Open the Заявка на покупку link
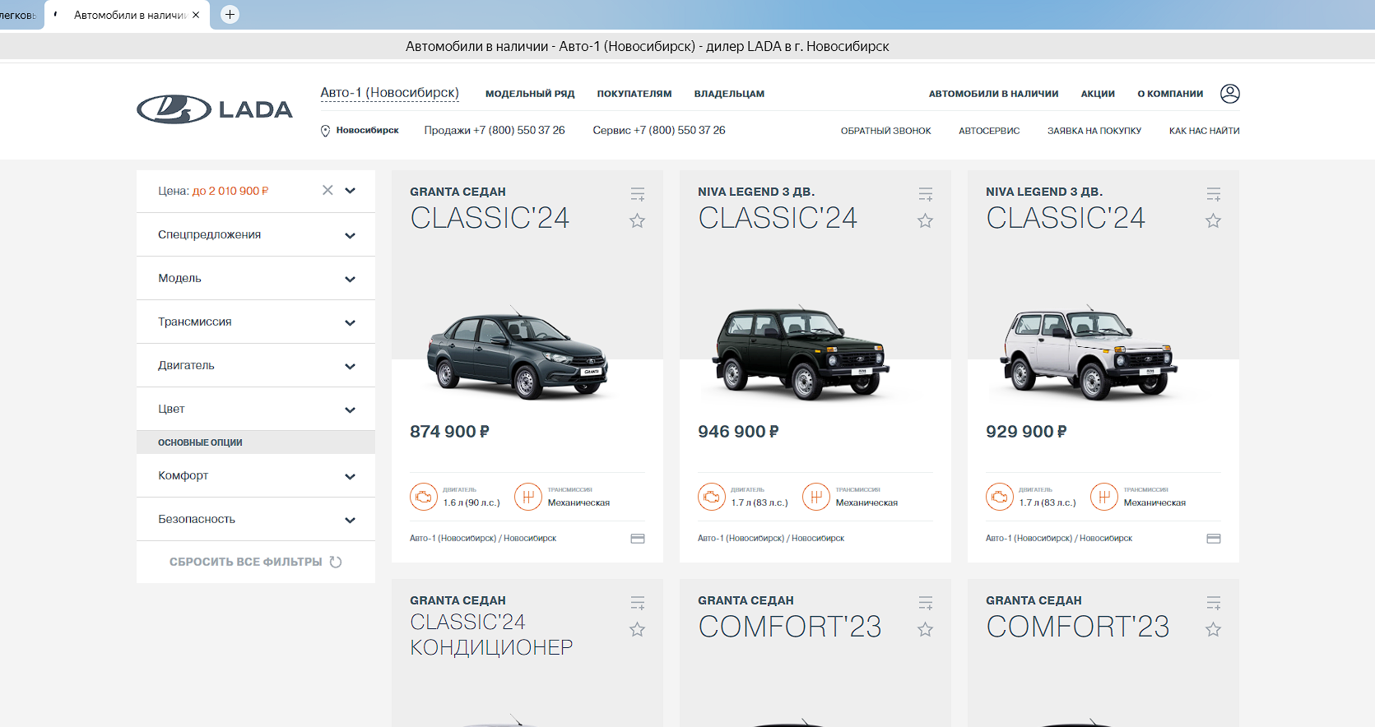This screenshot has width=1375, height=727. coord(1094,131)
